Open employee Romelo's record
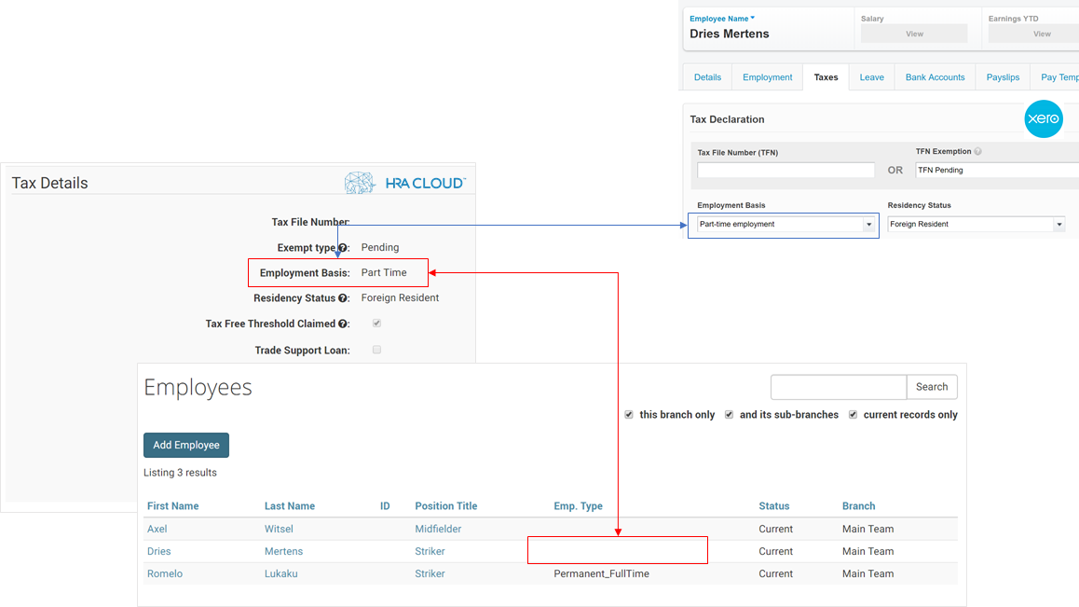1079x607 pixels. [165, 573]
